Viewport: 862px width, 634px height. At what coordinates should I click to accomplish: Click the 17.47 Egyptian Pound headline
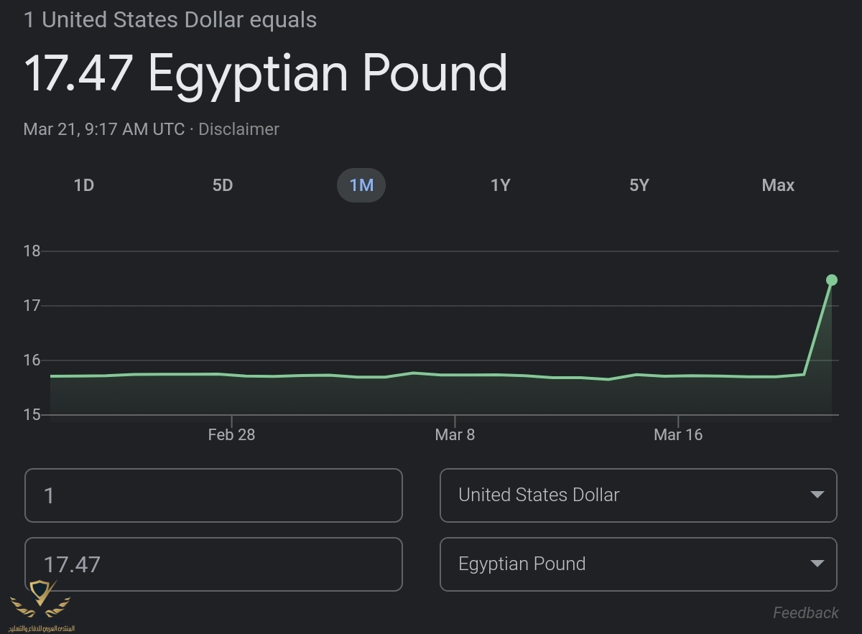click(266, 73)
